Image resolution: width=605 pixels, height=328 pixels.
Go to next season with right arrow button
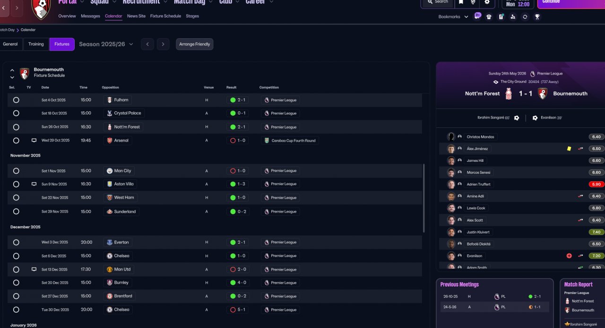pos(163,44)
